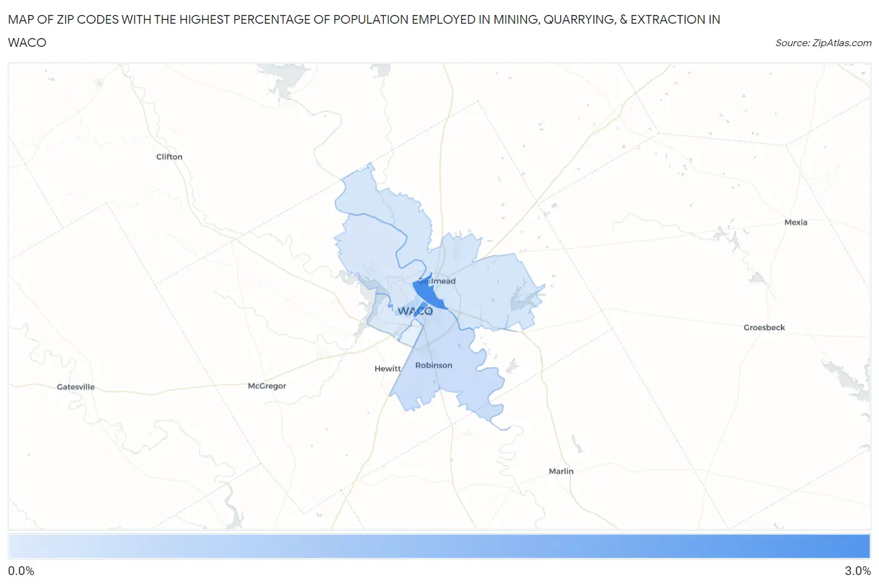879x585 pixels.
Task: Click the Robinson city label
Action: (x=433, y=365)
